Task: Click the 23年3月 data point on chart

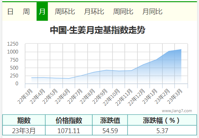Action: [x=181, y=49]
